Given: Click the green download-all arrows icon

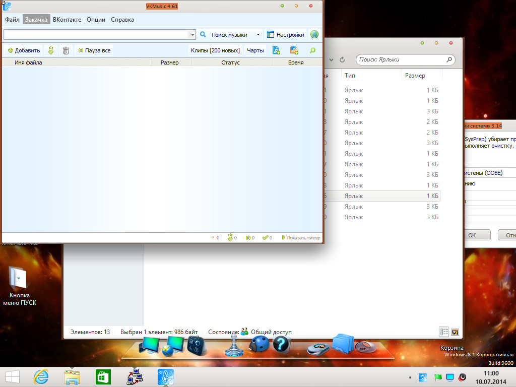Looking at the screenshot, I should pos(51,50).
